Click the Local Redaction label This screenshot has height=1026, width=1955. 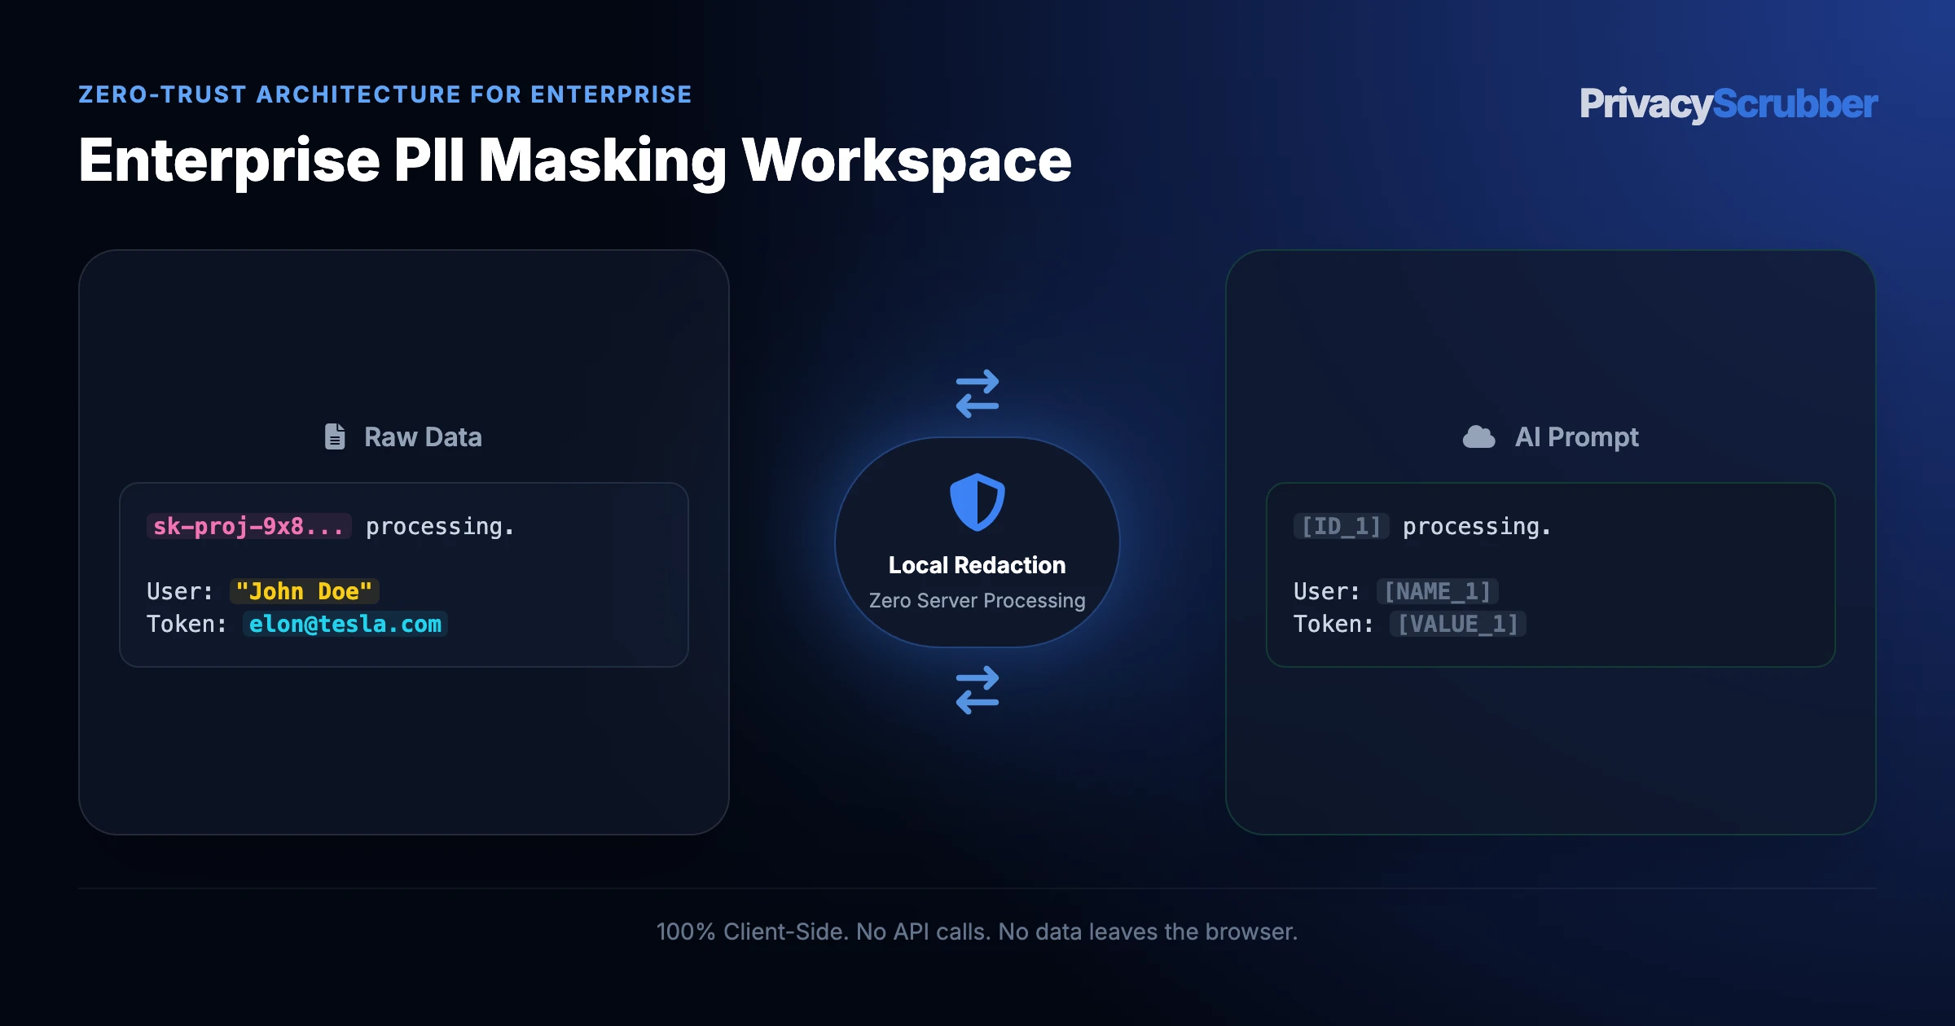coord(977,565)
